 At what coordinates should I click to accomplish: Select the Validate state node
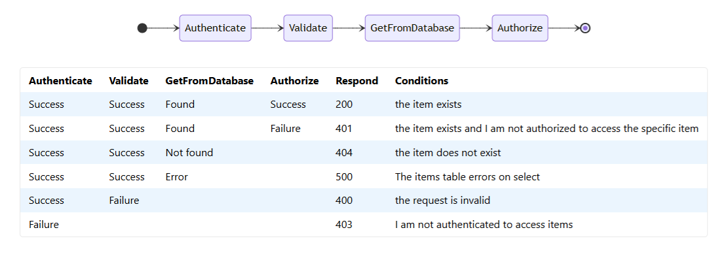(x=308, y=28)
